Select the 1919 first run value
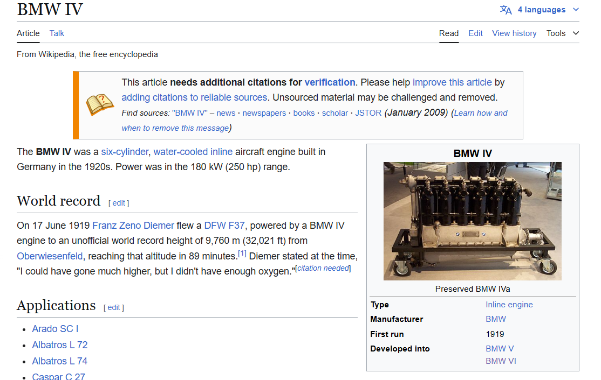Screen dimensions: 601x380 [495, 334]
